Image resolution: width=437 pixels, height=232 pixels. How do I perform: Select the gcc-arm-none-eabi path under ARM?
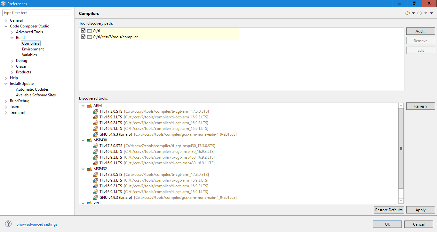pos(185,134)
